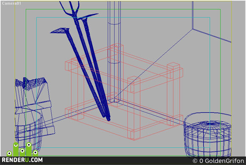This screenshot has height=165, width=246.
Task: Click the Camera01 viewport label
Action: [x=11, y=3]
